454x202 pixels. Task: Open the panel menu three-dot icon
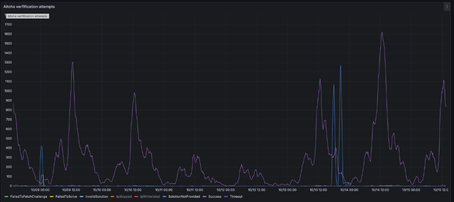pos(447,7)
